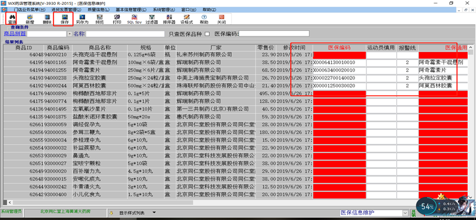476x220 pixels.
Task: Click the vertical scrollbar up arrow
Action: (x=470, y=48)
